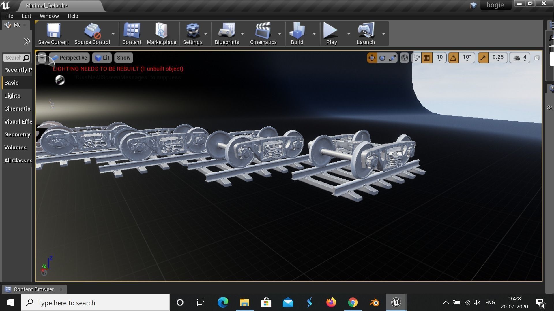Toggle world/local coordinate system globe icon
Screen dimensions: 554x311
405,58
